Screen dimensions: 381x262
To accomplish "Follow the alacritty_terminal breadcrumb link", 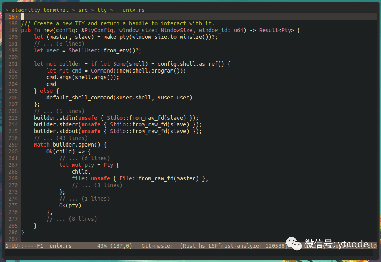I will coord(40,10).
